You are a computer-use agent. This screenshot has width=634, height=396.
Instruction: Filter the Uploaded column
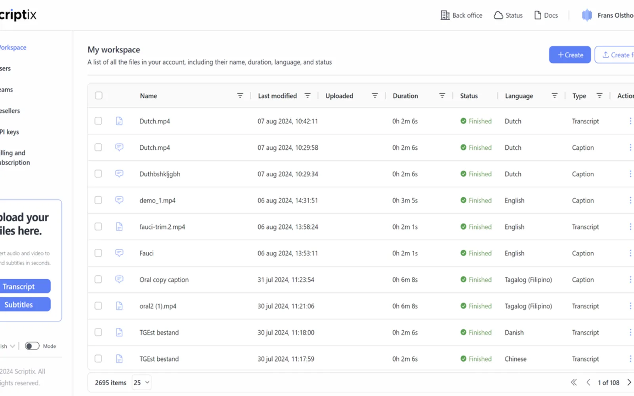point(375,95)
